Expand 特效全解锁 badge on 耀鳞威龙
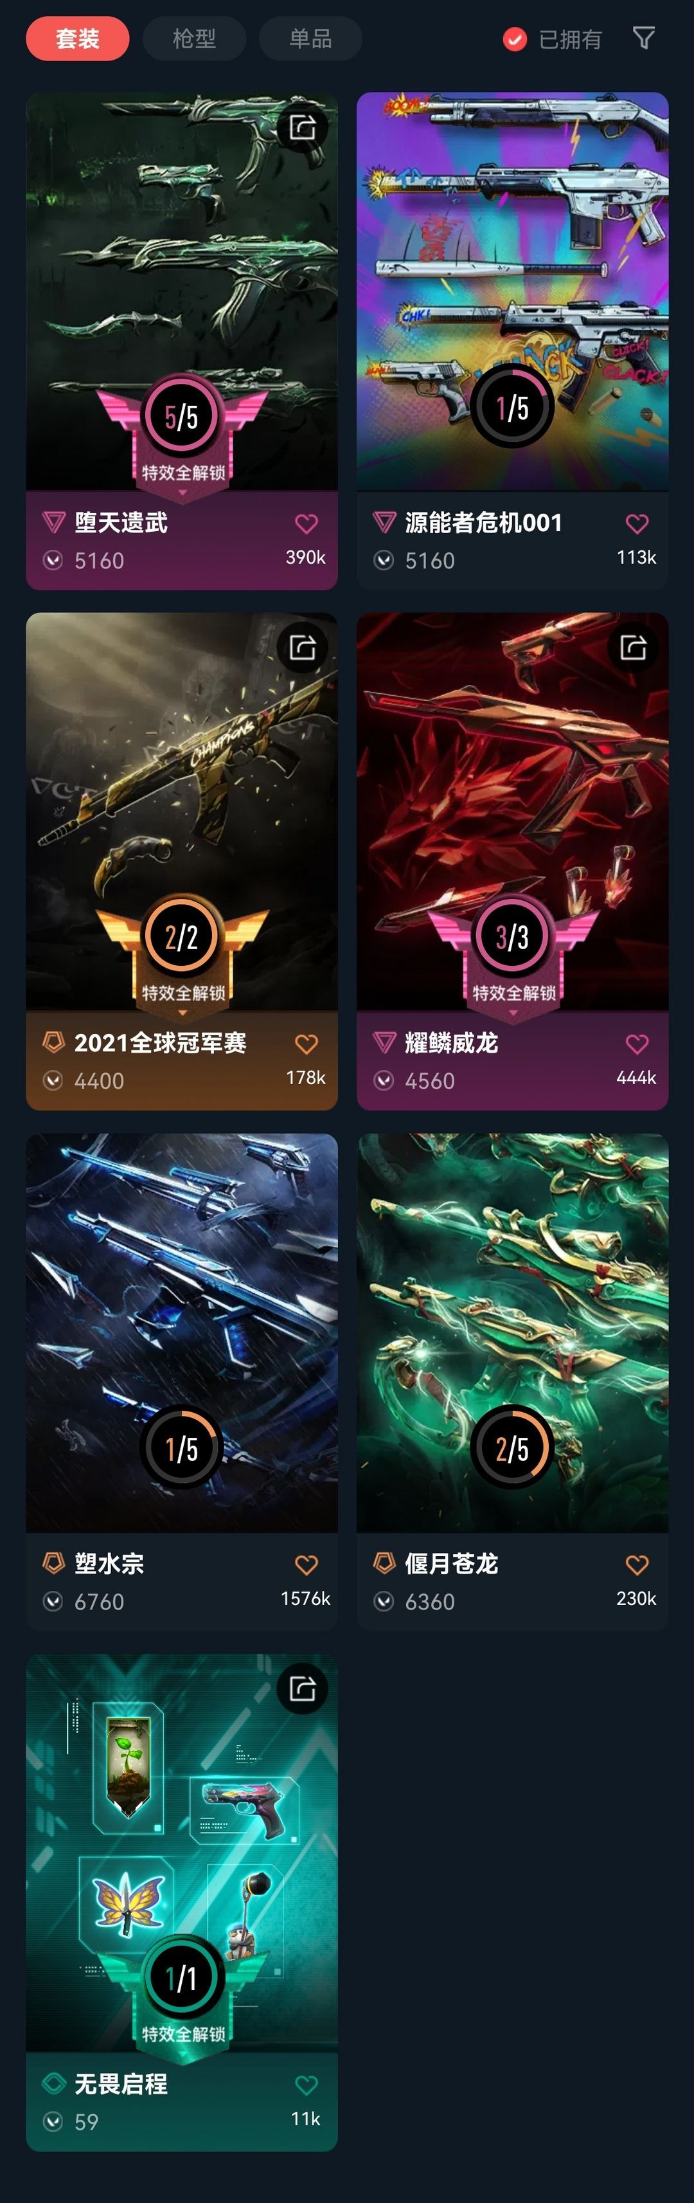This screenshot has width=694, height=2203. click(513, 993)
